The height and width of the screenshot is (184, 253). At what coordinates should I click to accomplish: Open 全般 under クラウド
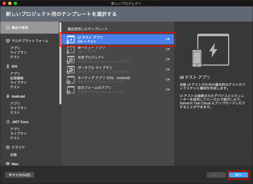[13, 155]
